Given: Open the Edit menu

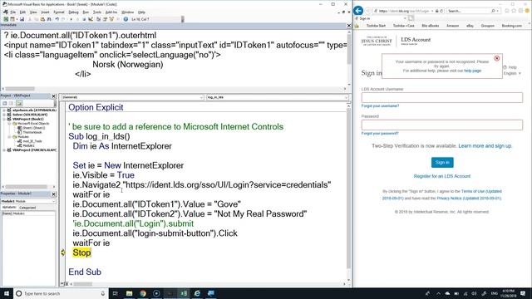Looking at the screenshot, I should point(22,12).
